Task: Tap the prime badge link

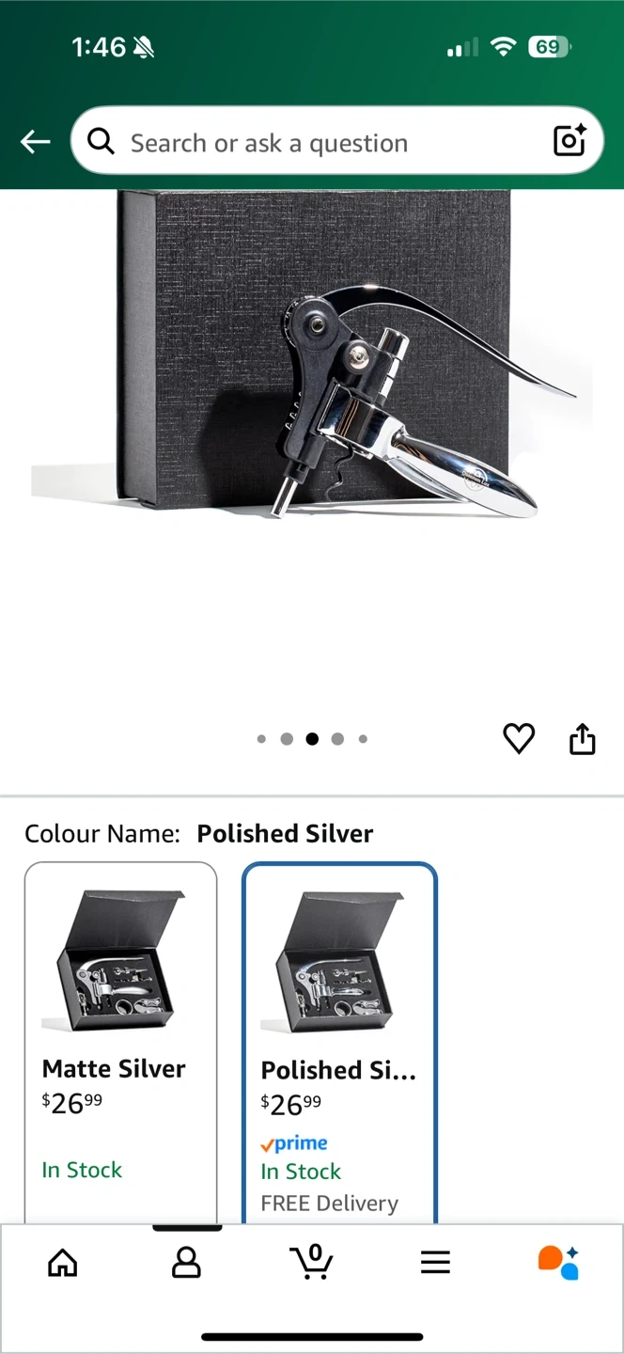Action: pos(294,1143)
